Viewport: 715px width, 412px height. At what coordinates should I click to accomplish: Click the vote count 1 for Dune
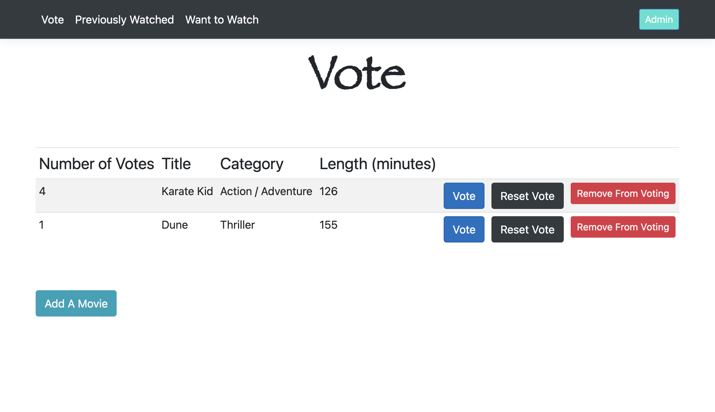(42, 225)
